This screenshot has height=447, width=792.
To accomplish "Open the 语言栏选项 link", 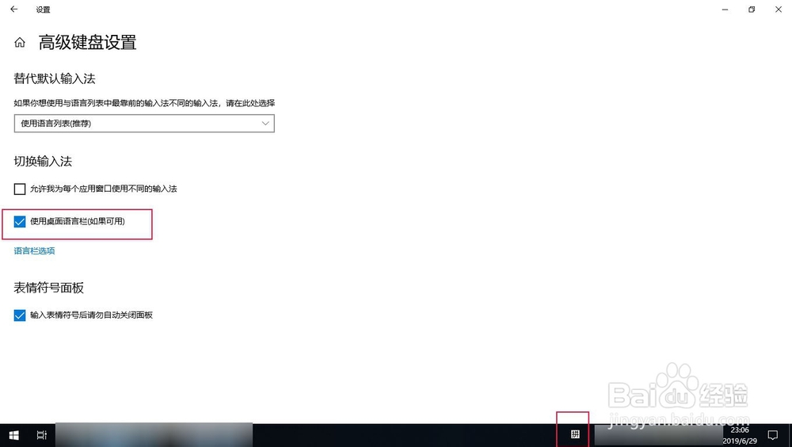I will click(34, 250).
